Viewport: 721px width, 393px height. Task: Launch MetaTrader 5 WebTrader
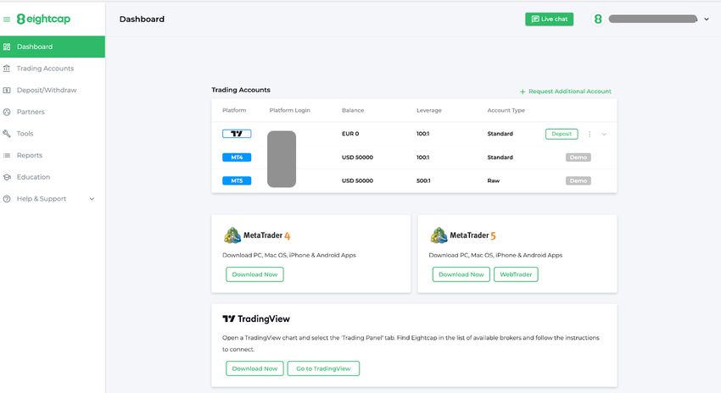516,274
